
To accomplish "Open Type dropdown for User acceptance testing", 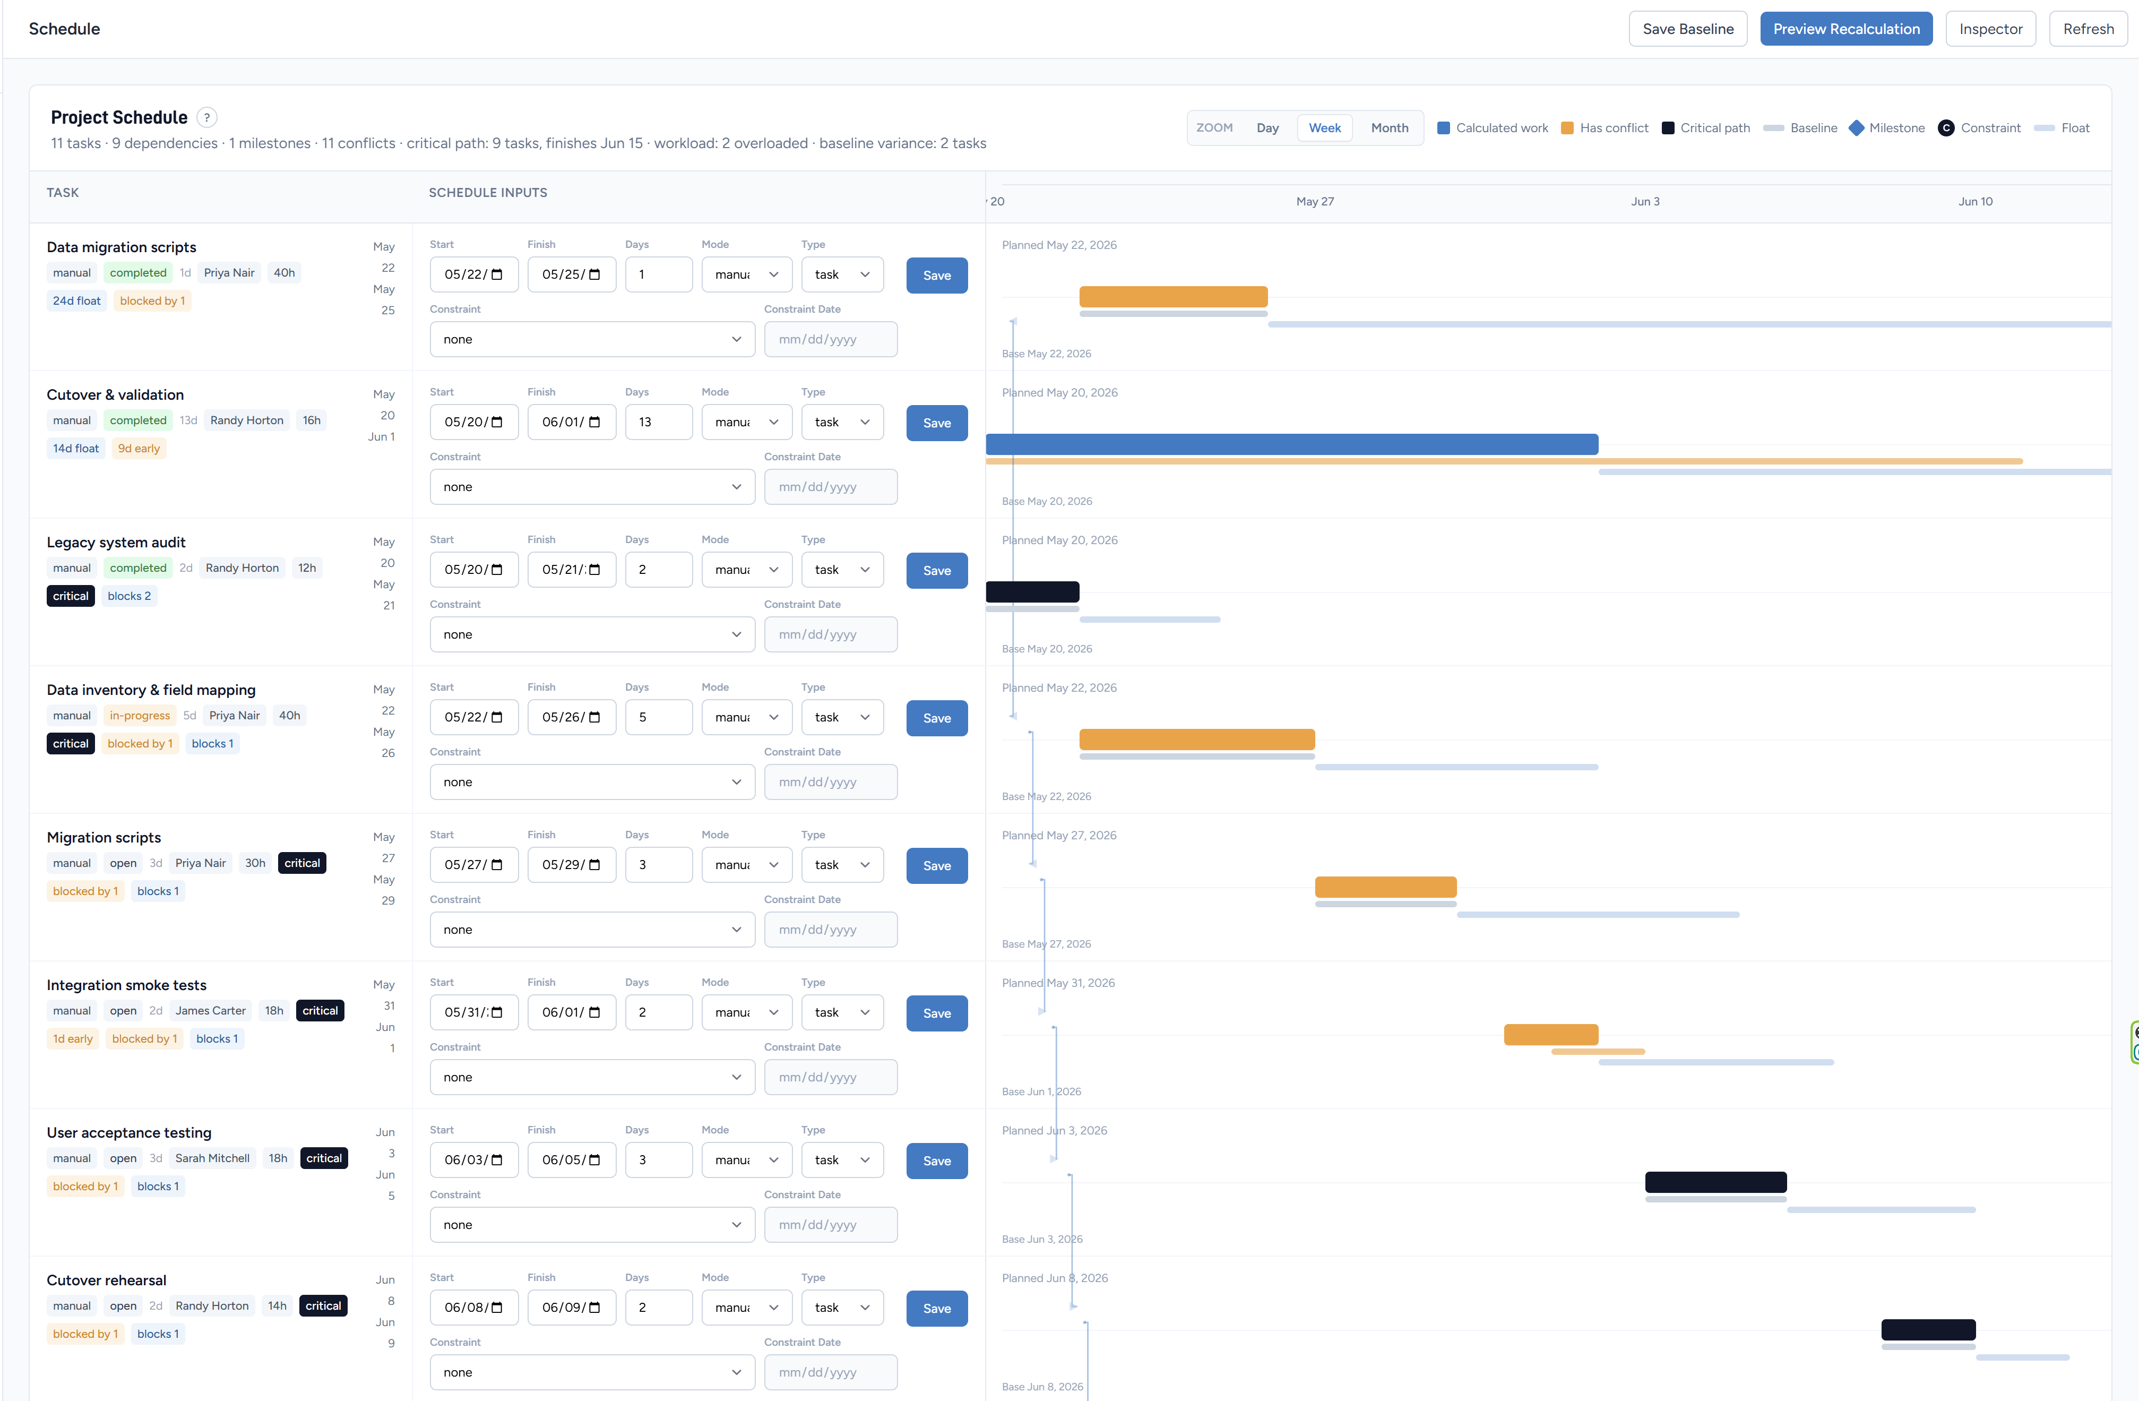I will click(842, 1160).
